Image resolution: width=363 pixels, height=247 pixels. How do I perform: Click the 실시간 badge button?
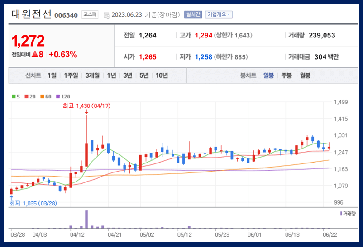pyautogui.click(x=193, y=14)
